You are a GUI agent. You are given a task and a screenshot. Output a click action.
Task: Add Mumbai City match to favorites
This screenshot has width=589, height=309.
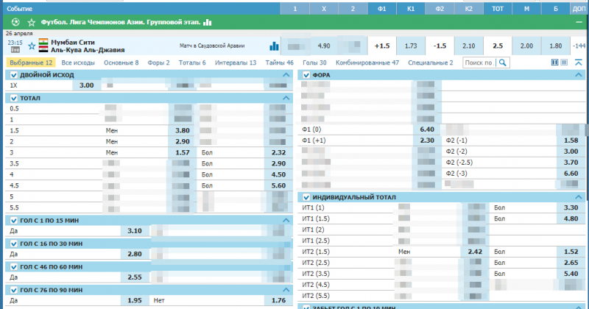tap(30, 46)
